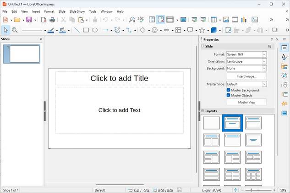Viewport: 290px width, 193px height.
Task: Toggle the Snap to Grid icon
Action: (x=160, y=20)
